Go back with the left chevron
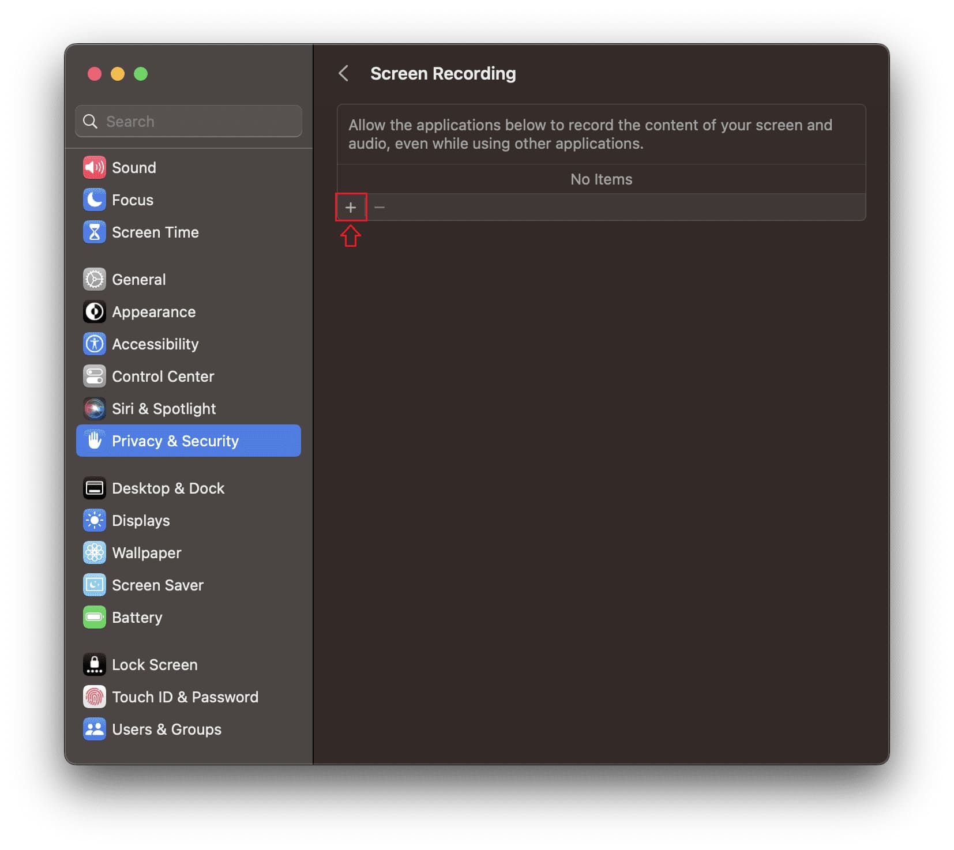The height and width of the screenshot is (850, 954). [x=343, y=73]
